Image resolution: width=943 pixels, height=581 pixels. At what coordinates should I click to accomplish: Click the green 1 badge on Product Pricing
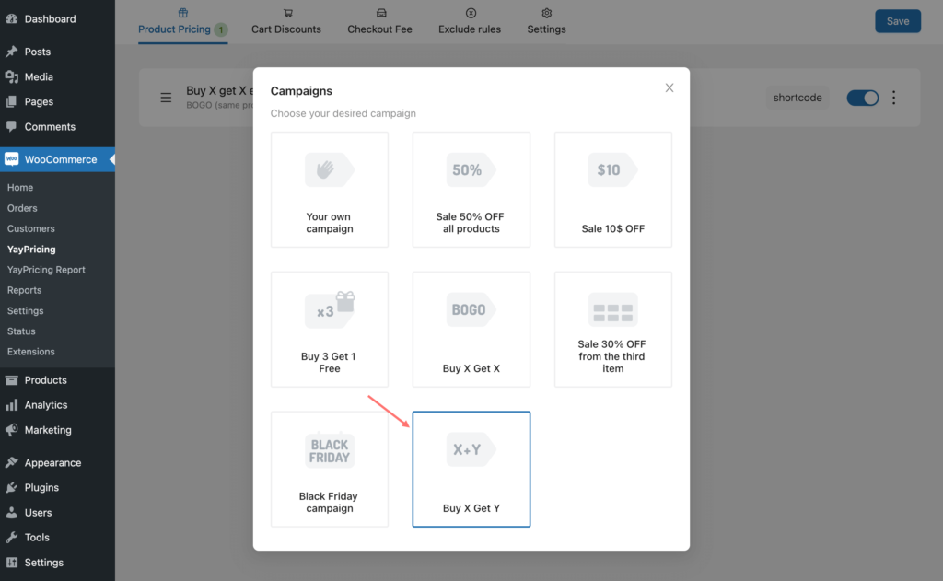(x=221, y=29)
